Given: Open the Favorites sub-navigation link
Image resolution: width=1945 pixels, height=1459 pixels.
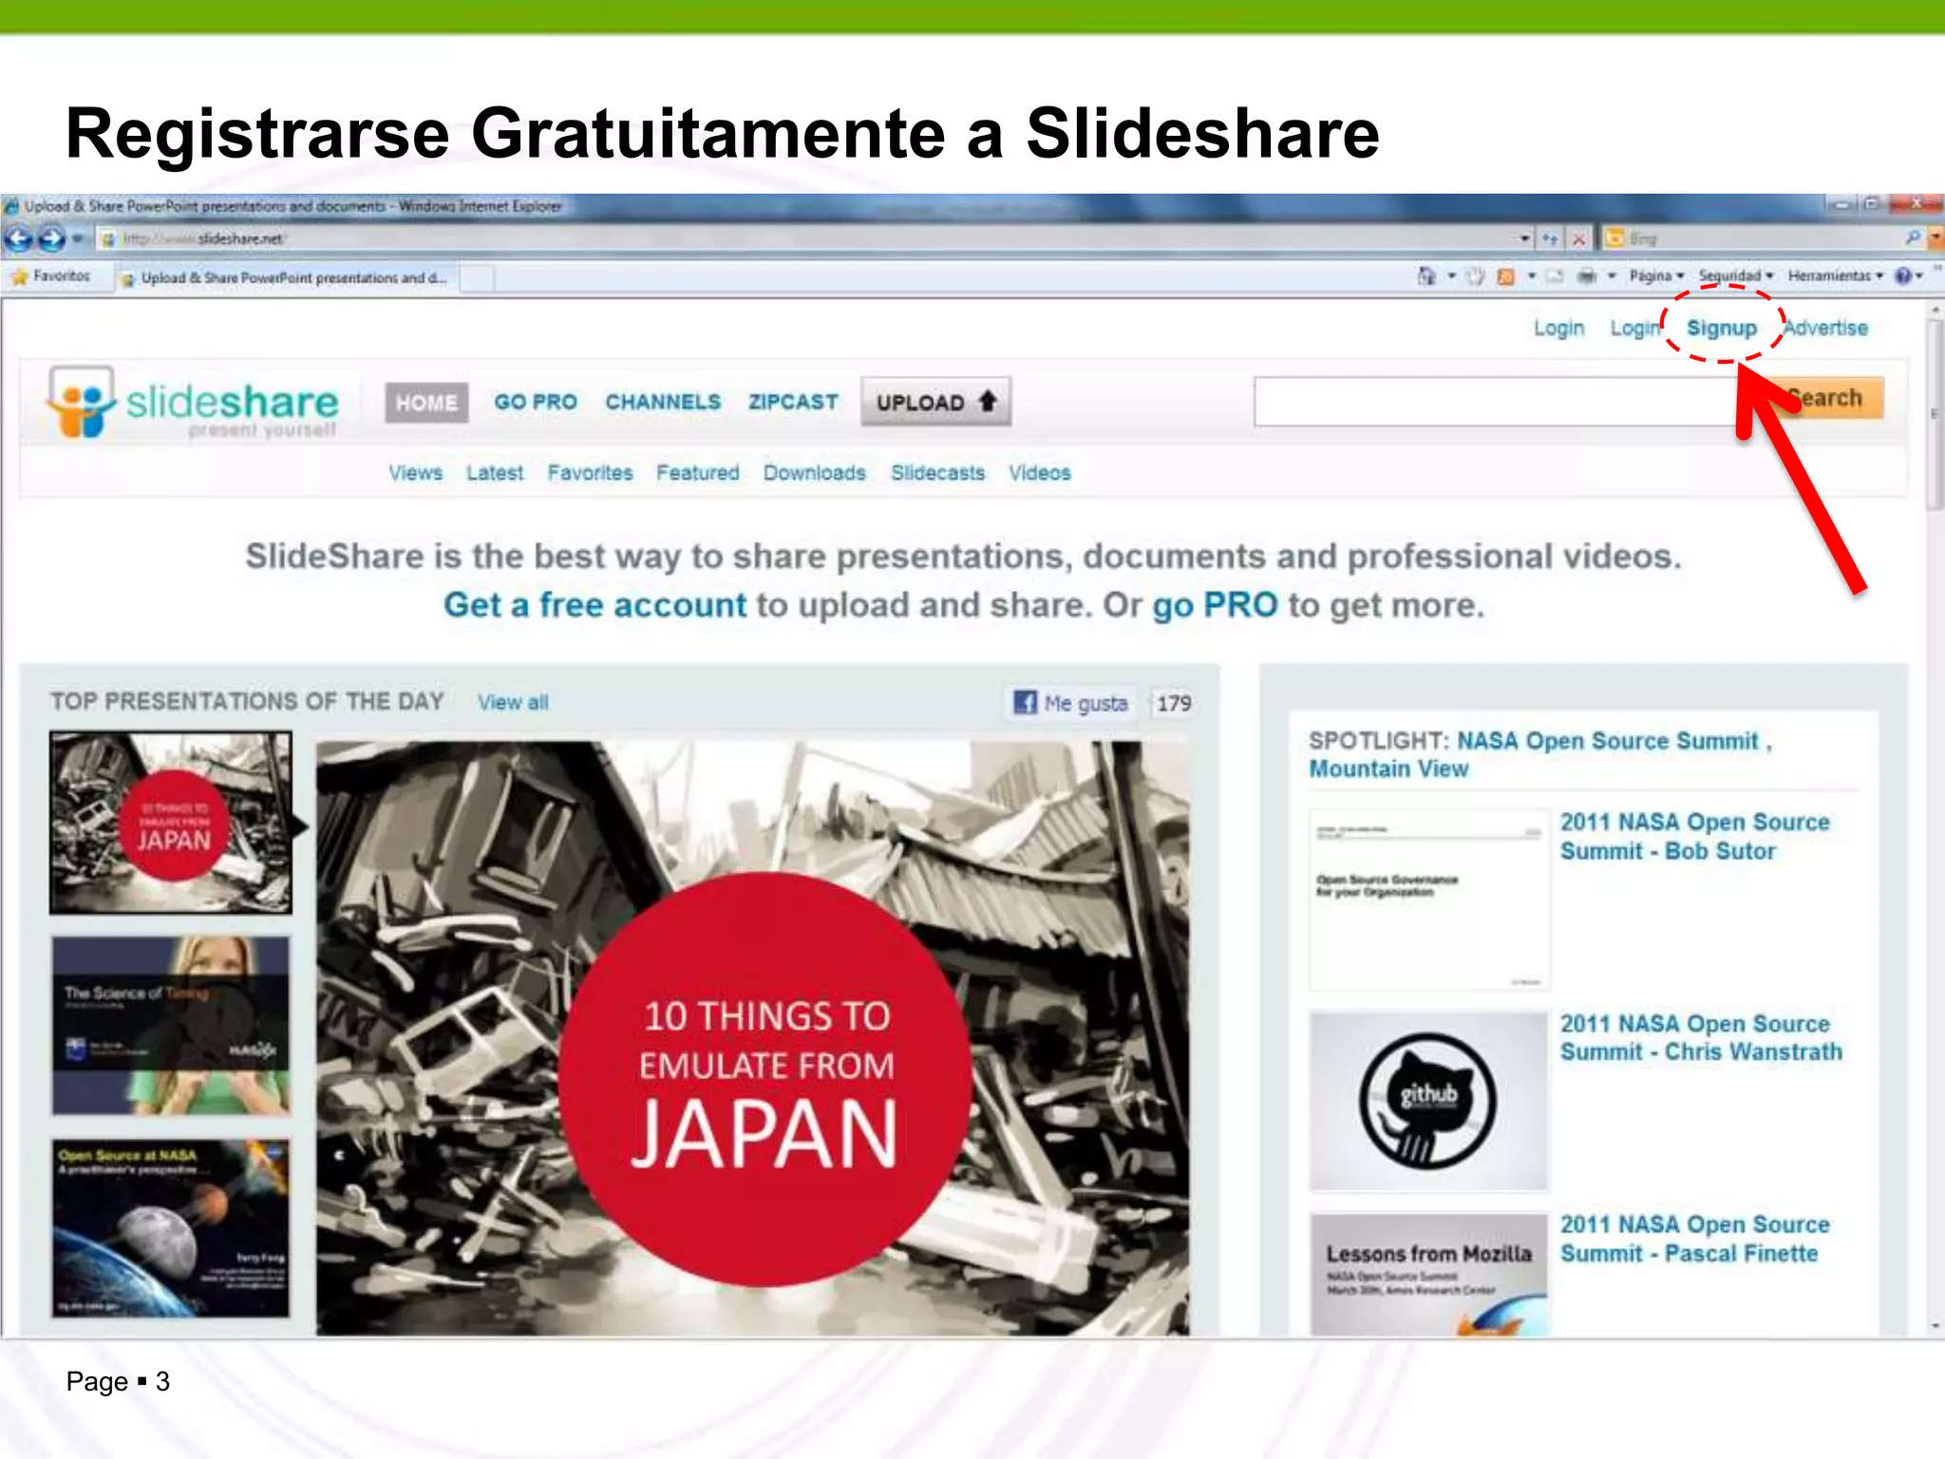Looking at the screenshot, I should pyautogui.click(x=590, y=473).
